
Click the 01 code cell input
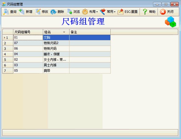coord(28,37)
